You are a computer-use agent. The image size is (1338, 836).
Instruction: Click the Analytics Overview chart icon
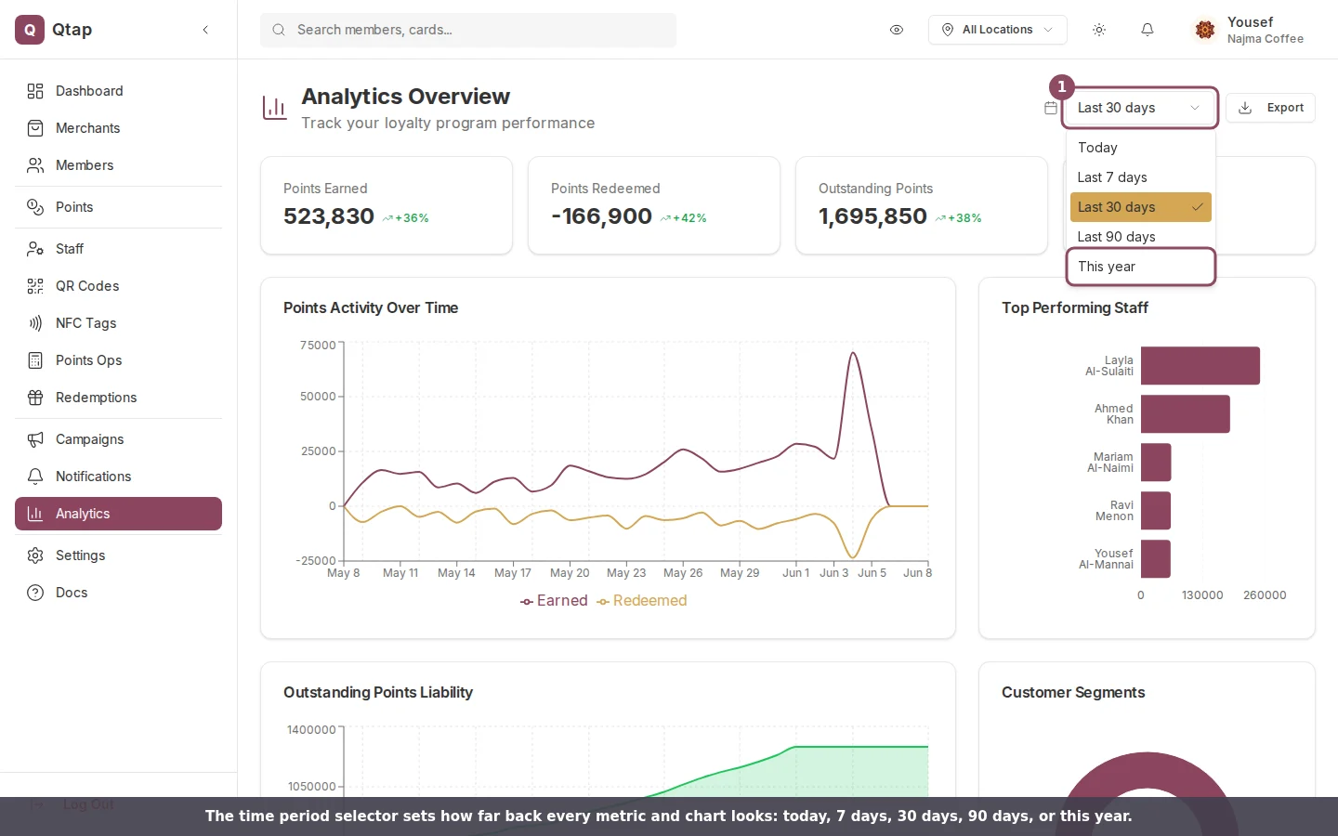(275, 108)
